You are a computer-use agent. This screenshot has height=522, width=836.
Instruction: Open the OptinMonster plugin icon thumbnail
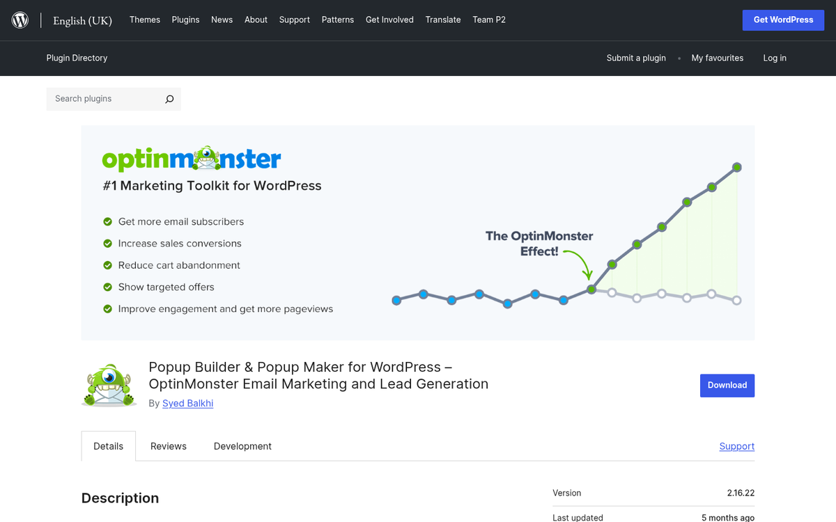[109, 383]
